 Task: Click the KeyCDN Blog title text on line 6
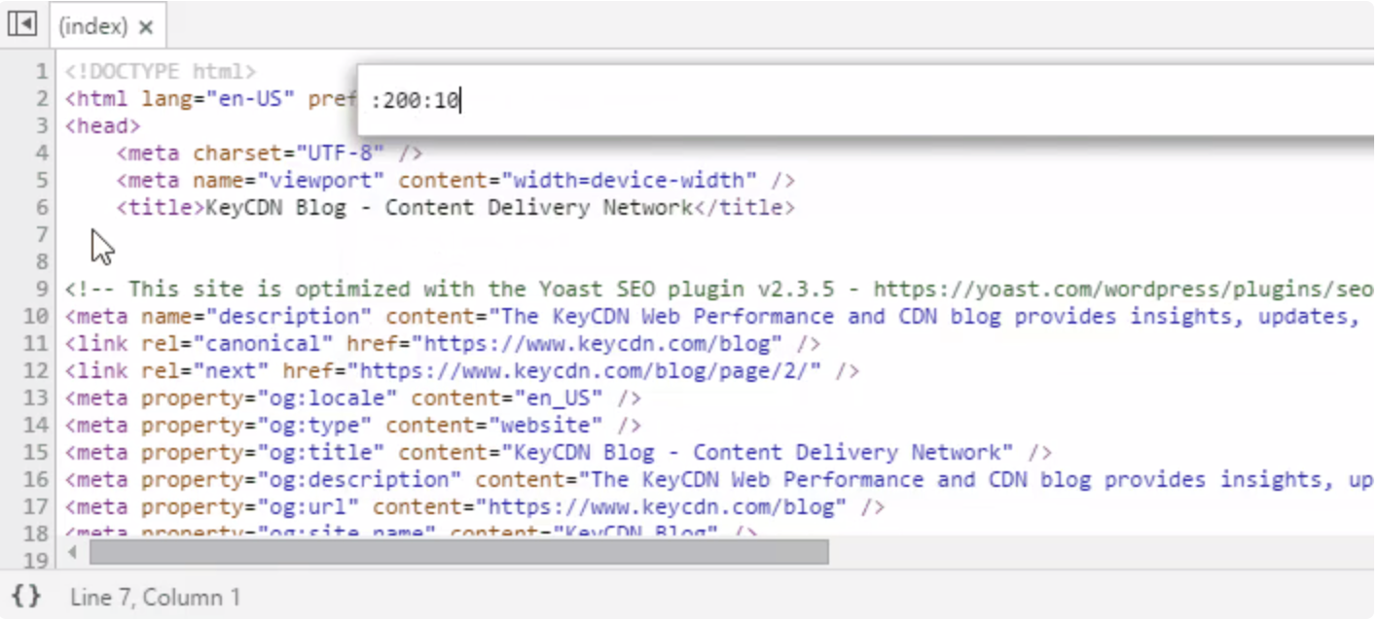click(x=449, y=208)
